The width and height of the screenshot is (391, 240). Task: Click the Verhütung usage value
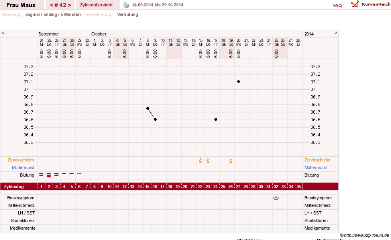pos(128,14)
